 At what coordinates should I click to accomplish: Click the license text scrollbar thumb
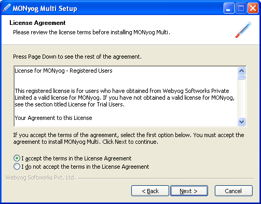tap(241, 77)
